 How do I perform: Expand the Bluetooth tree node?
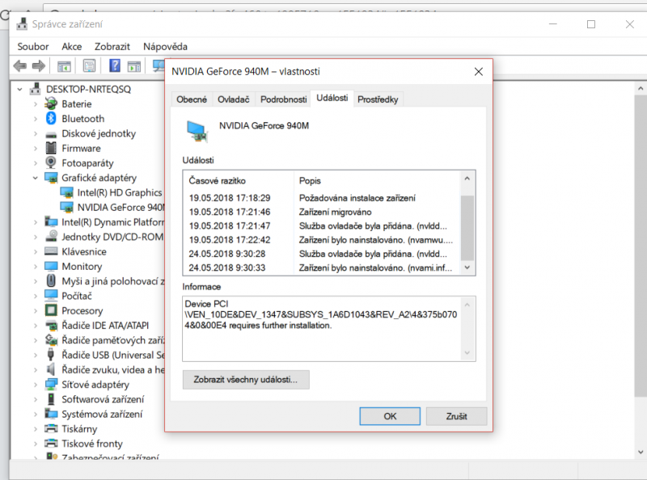36,119
